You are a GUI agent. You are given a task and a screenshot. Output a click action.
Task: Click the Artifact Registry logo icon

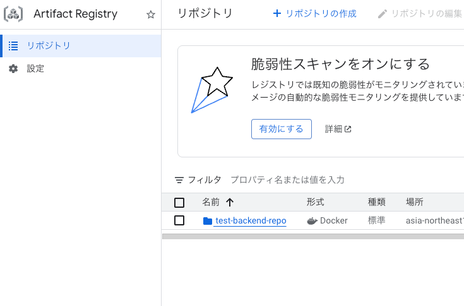tap(13, 14)
